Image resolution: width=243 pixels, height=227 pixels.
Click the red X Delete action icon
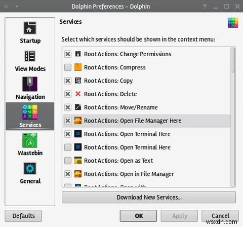78,94
